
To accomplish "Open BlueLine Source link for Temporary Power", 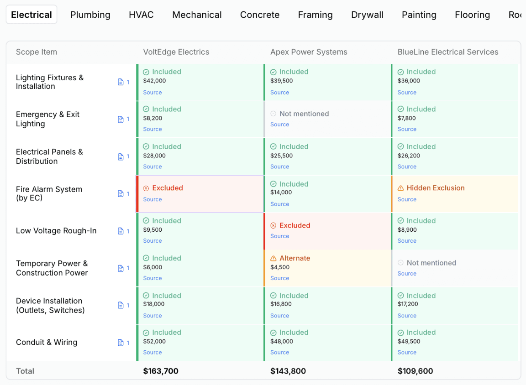I will 407,274.
